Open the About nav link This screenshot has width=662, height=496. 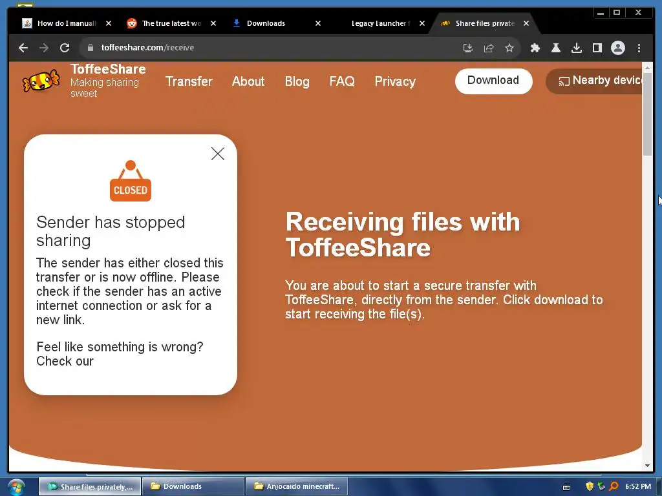[x=248, y=81]
